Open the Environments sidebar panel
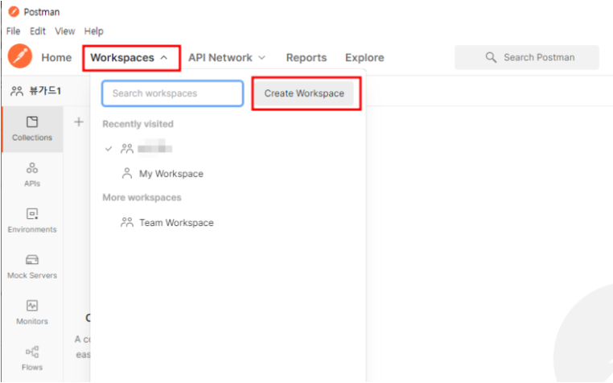The image size is (613, 383). [32, 220]
